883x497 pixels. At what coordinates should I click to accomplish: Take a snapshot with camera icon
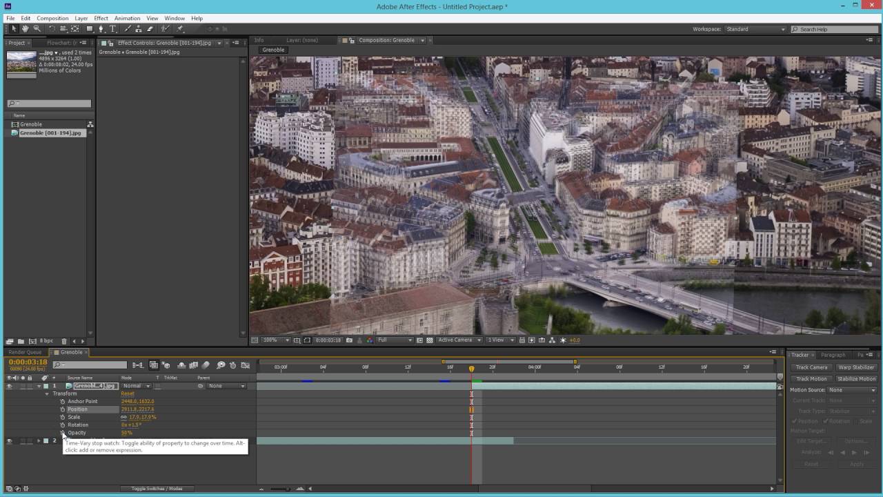(349, 340)
